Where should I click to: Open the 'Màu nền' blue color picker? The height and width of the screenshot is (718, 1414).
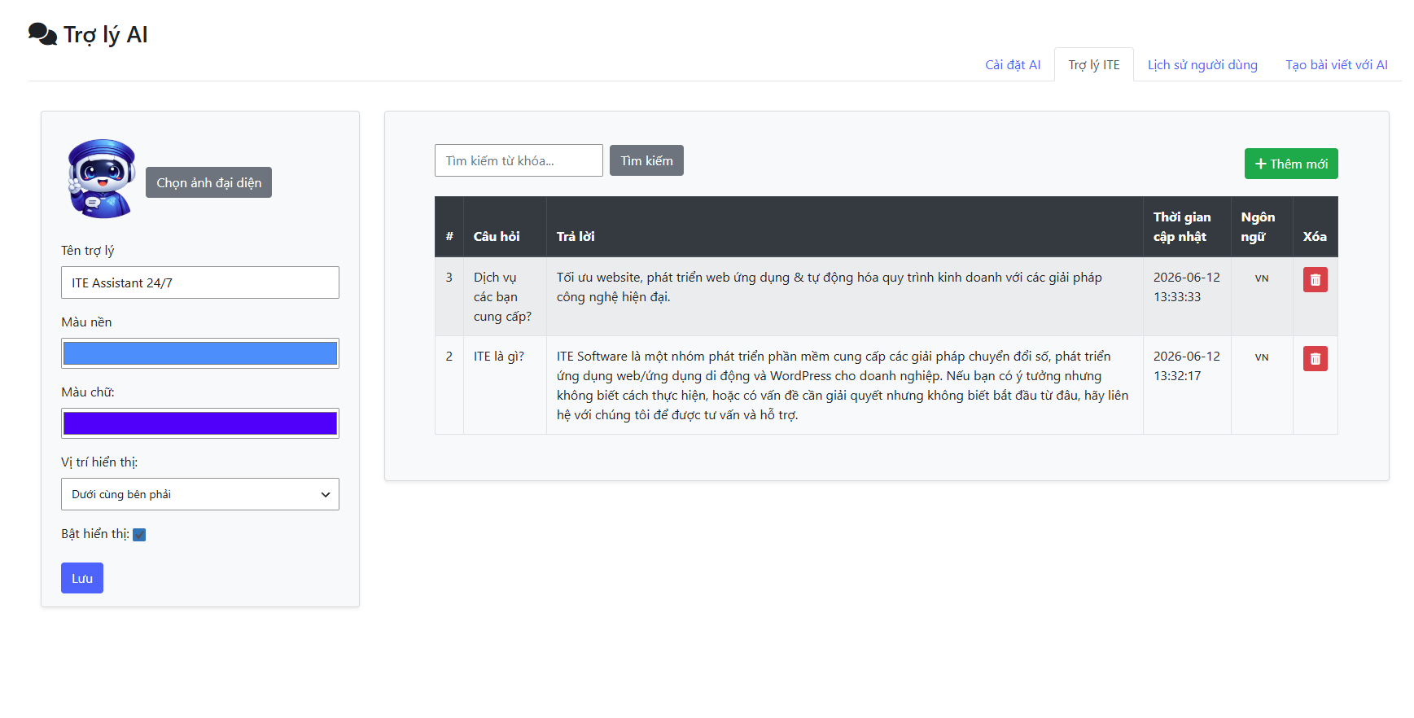point(200,353)
